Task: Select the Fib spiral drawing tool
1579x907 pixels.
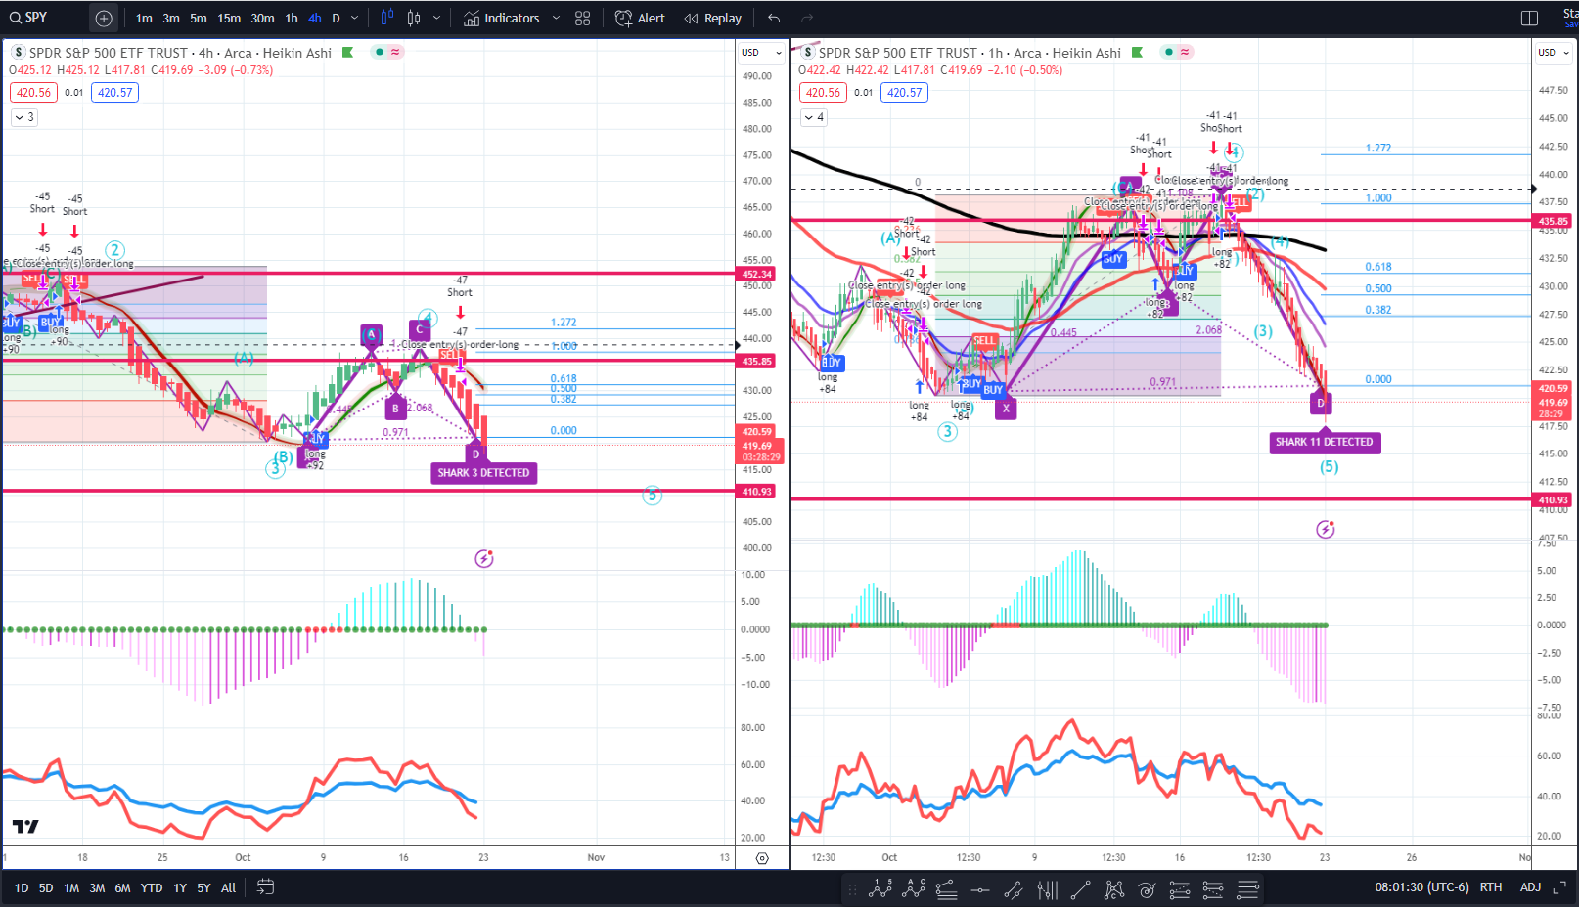Action: coord(1147,889)
